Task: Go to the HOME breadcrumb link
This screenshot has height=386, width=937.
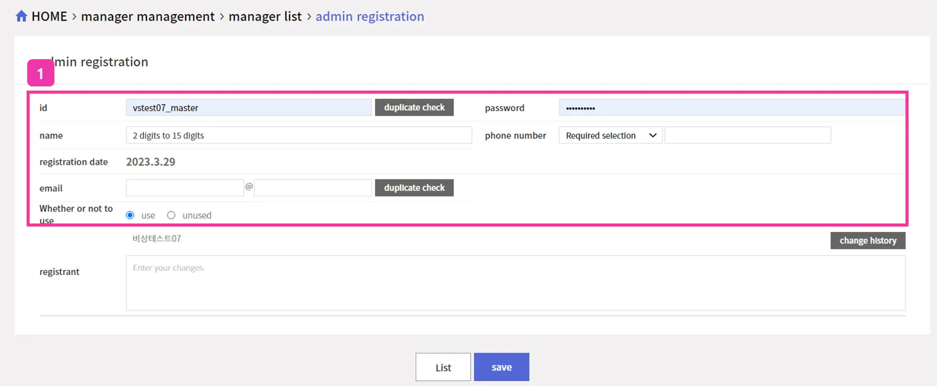Action: [x=49, y=16]
